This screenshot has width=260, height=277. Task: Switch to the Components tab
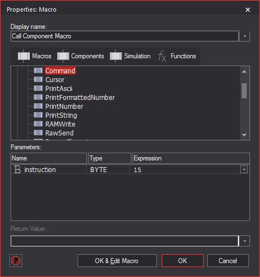coord(80,56)
